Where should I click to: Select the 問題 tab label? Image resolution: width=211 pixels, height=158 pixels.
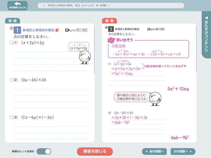click(x=13, y=21)
